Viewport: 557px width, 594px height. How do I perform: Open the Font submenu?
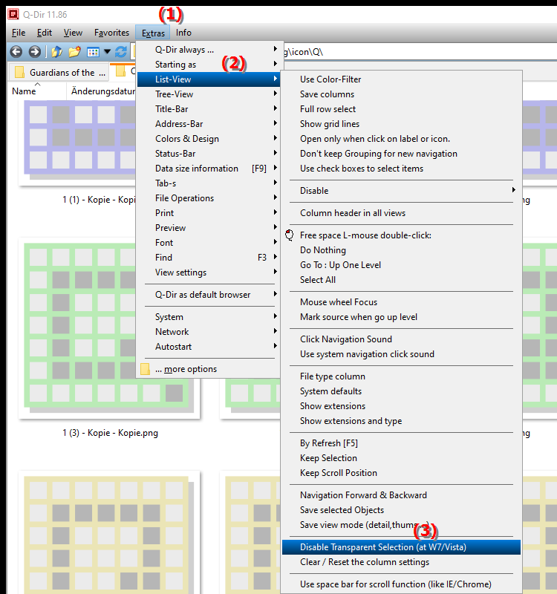[209, 243]
